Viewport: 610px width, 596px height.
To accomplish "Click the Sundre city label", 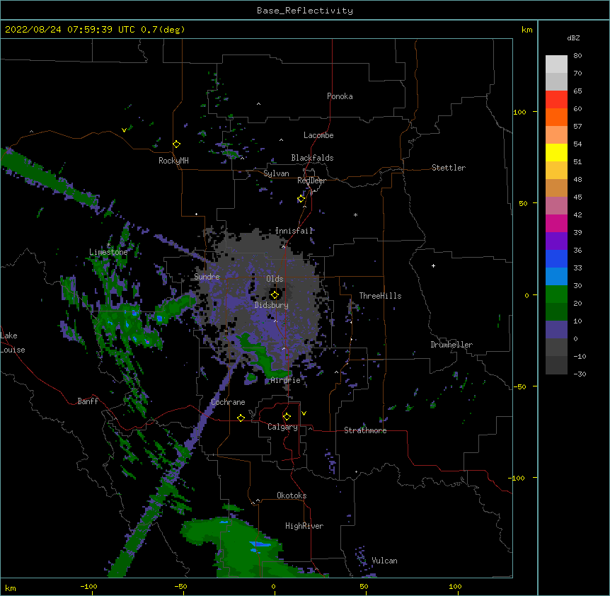I will click(207, 277).
